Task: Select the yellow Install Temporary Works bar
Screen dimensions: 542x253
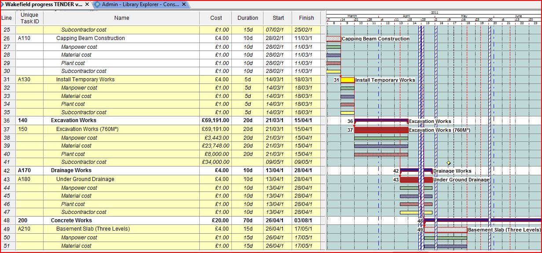Action: coord(348,80)
